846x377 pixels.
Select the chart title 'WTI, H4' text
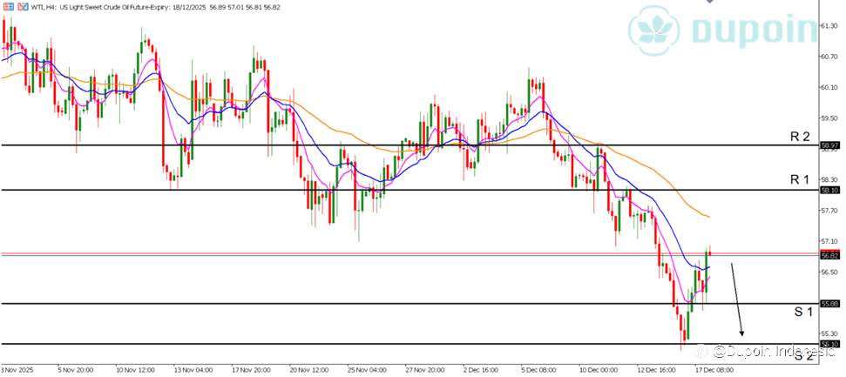coord(43,8)
